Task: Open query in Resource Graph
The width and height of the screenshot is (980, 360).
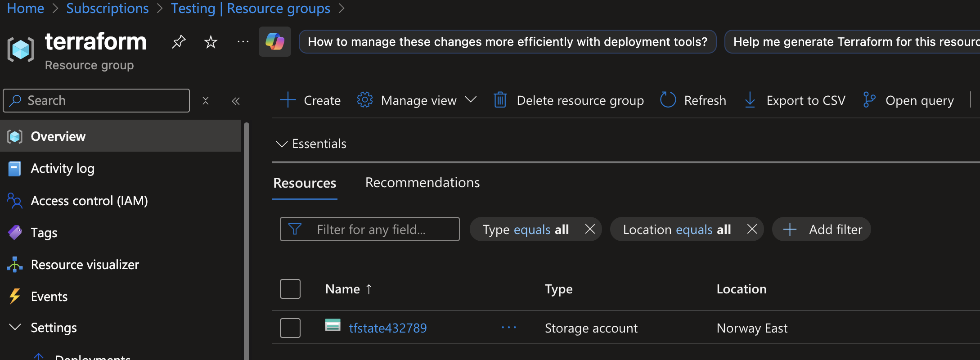Action: pyautogui.click(x=908, y=100)
